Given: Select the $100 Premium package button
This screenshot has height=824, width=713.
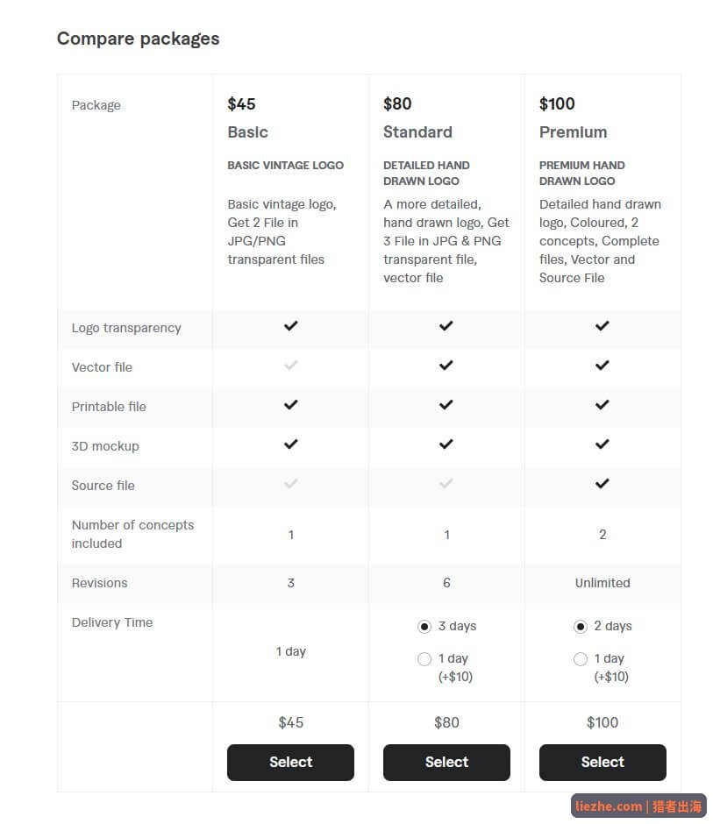Looking at the screenshot, I should tap(602, 762).
